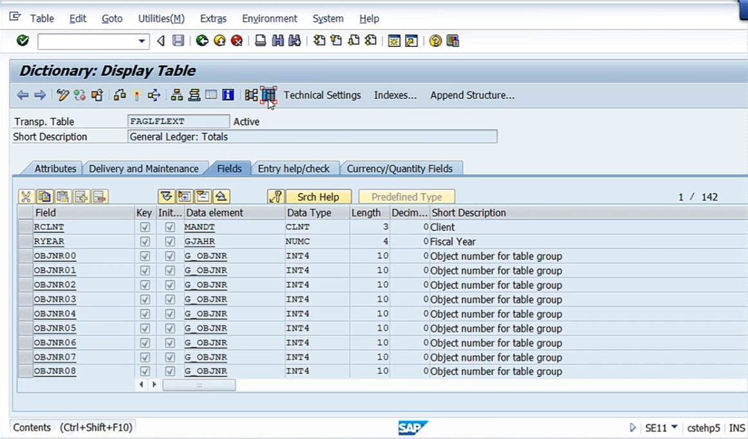Click the Foreign Keys key icon
The width and height of the screenshot is (748, 439).
(276, 196)
